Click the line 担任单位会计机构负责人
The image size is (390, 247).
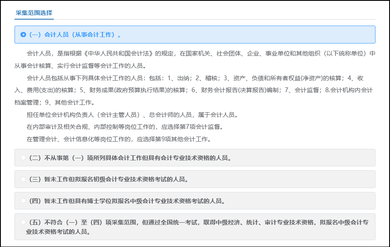coord(132,115)
